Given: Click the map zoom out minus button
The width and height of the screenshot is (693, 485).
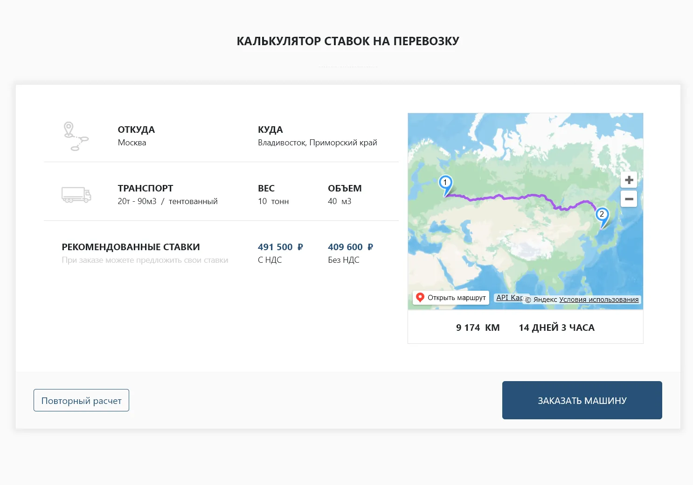Looking at the screenshot, I should (x=629, y=199).
